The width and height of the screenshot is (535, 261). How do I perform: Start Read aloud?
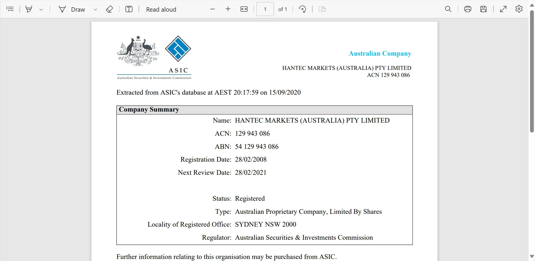(x=161, y=9)
